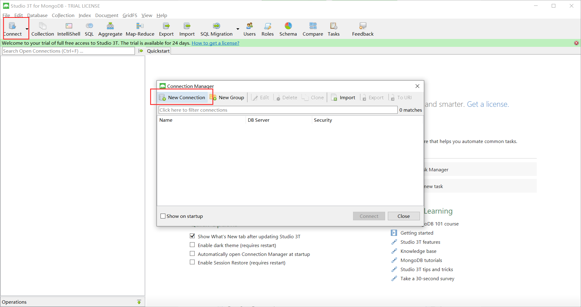Open the Aggregate editor

tap(110, 29)
